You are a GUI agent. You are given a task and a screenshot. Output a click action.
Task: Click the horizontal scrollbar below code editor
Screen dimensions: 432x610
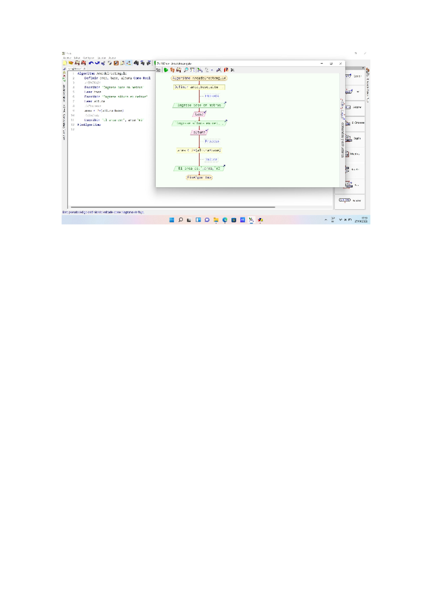173,207
